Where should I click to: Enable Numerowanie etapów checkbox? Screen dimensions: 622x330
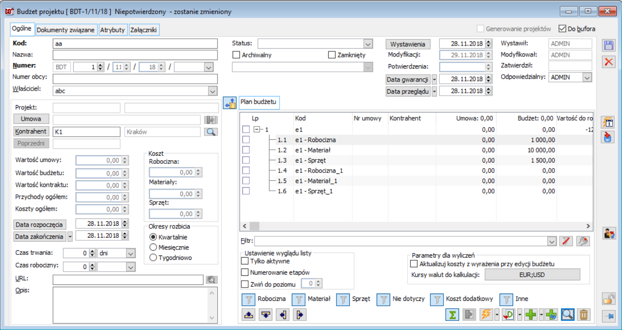(x=245, y=273)
